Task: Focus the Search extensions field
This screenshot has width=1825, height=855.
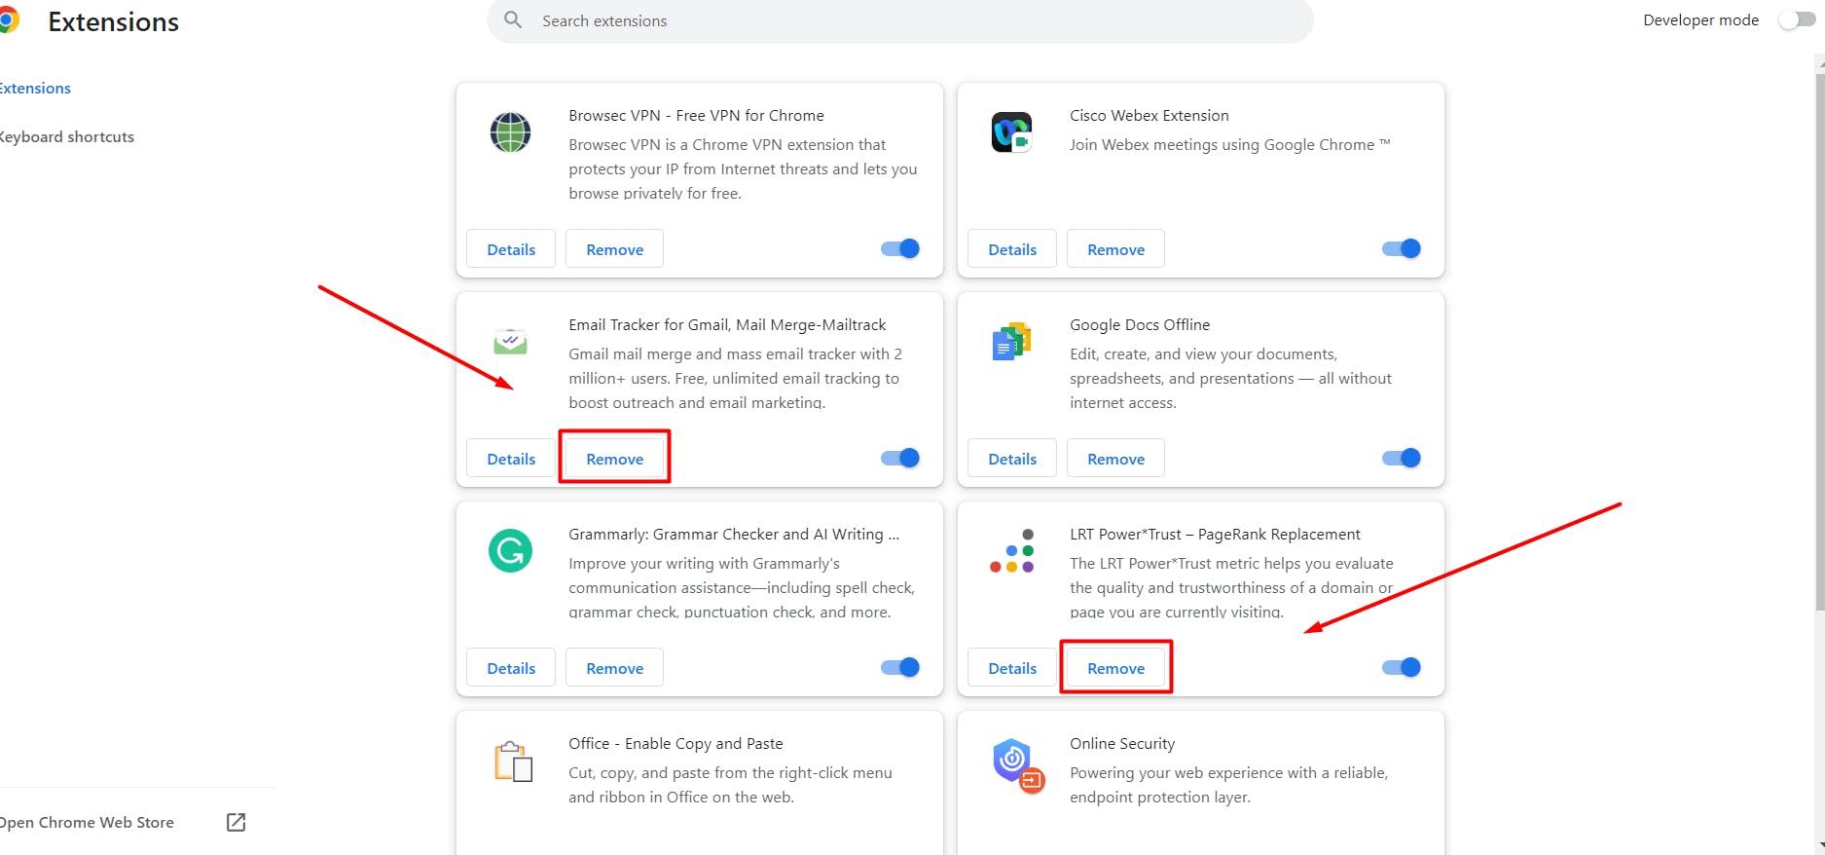Action: [899, 20]
